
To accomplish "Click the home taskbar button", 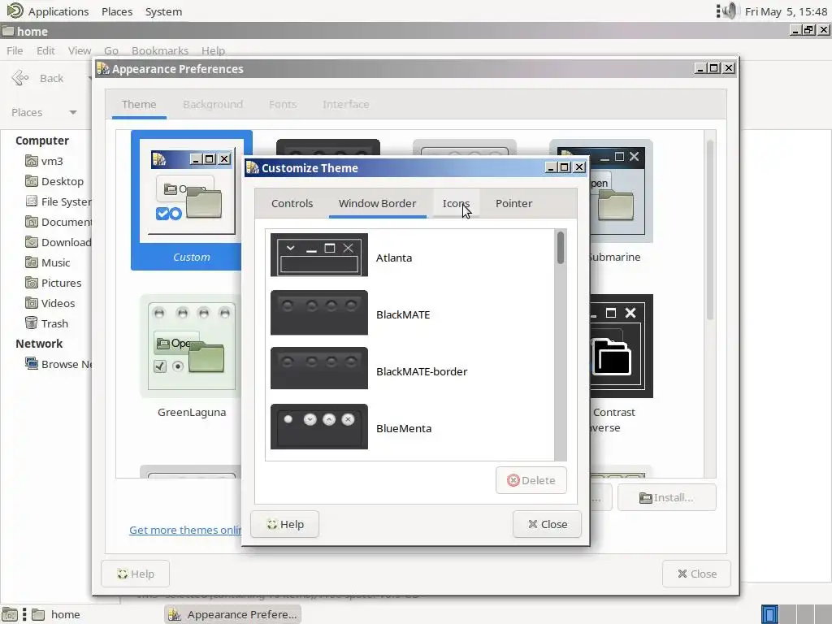I will [56, 614].
